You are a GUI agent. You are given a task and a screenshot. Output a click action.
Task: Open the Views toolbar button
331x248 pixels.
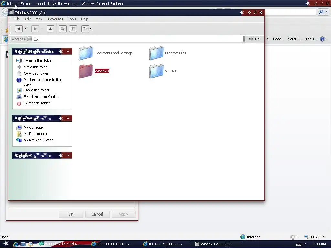point(85,29)
